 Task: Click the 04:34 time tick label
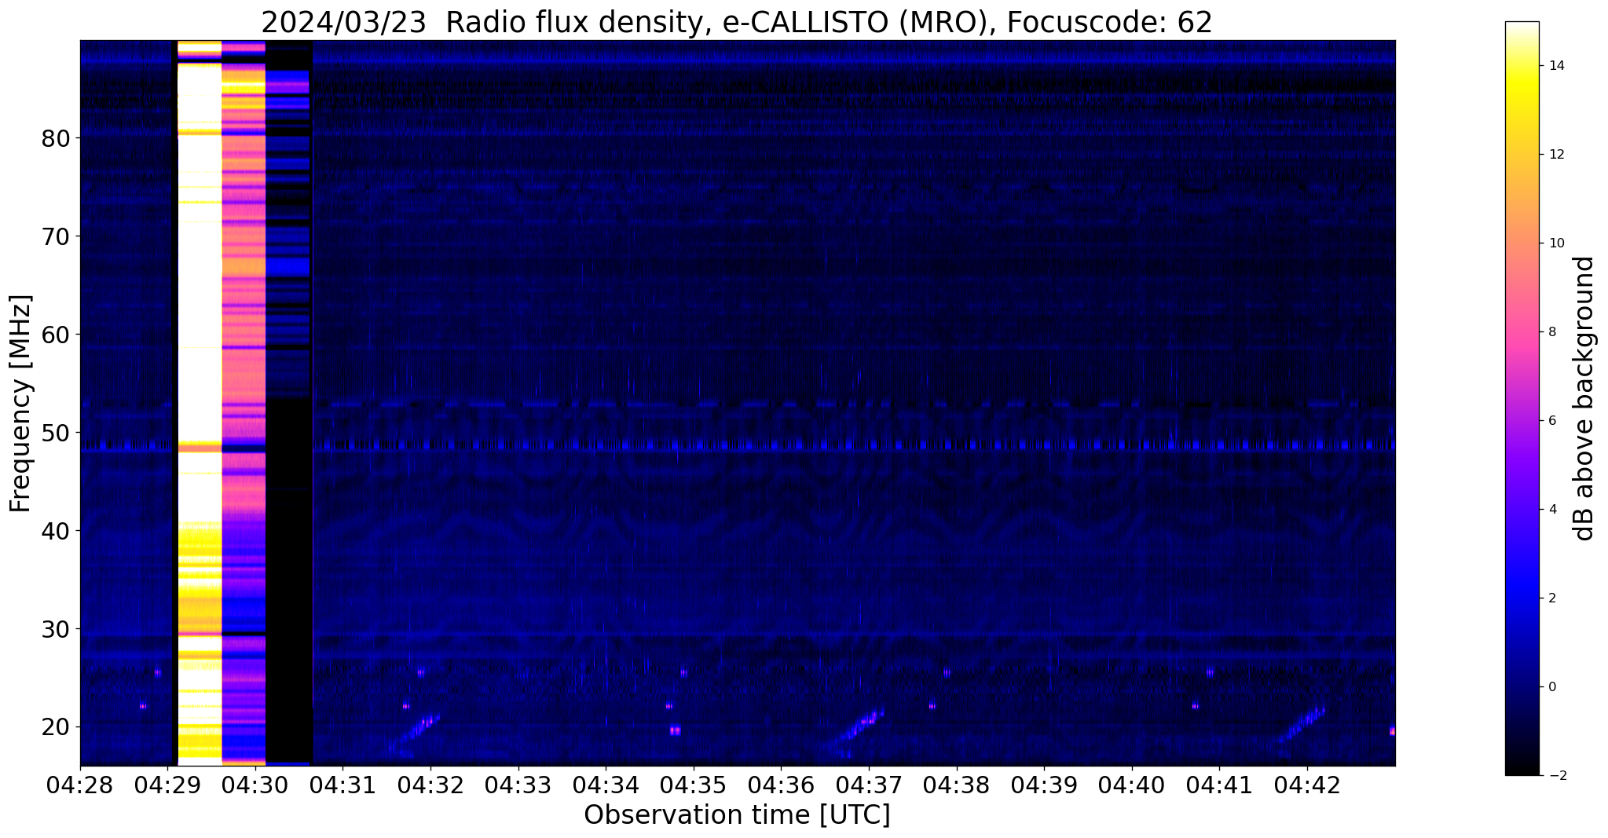[x=606, y=785]
